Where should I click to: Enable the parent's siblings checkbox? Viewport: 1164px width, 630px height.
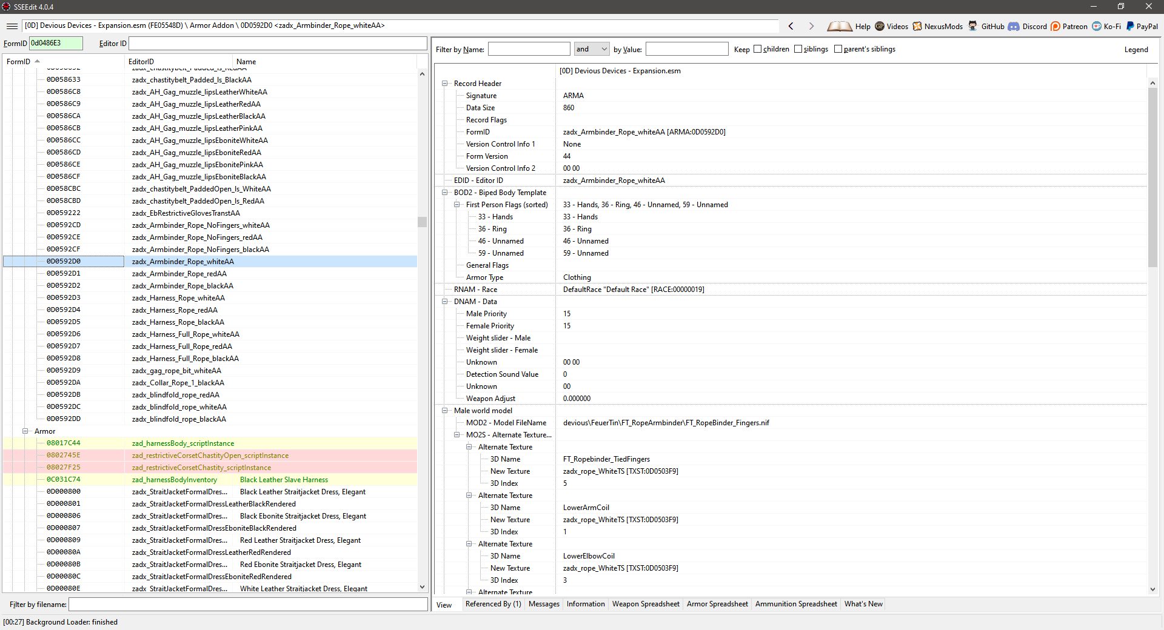[838, 49]
